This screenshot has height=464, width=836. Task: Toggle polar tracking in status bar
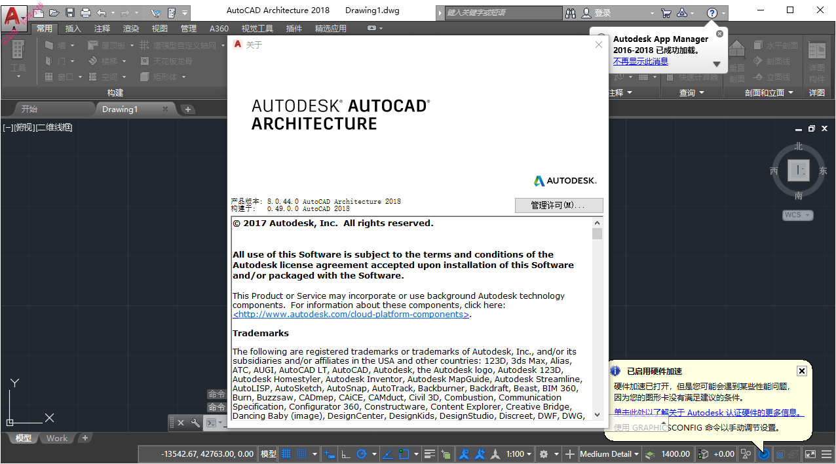(x=361, y=454)
